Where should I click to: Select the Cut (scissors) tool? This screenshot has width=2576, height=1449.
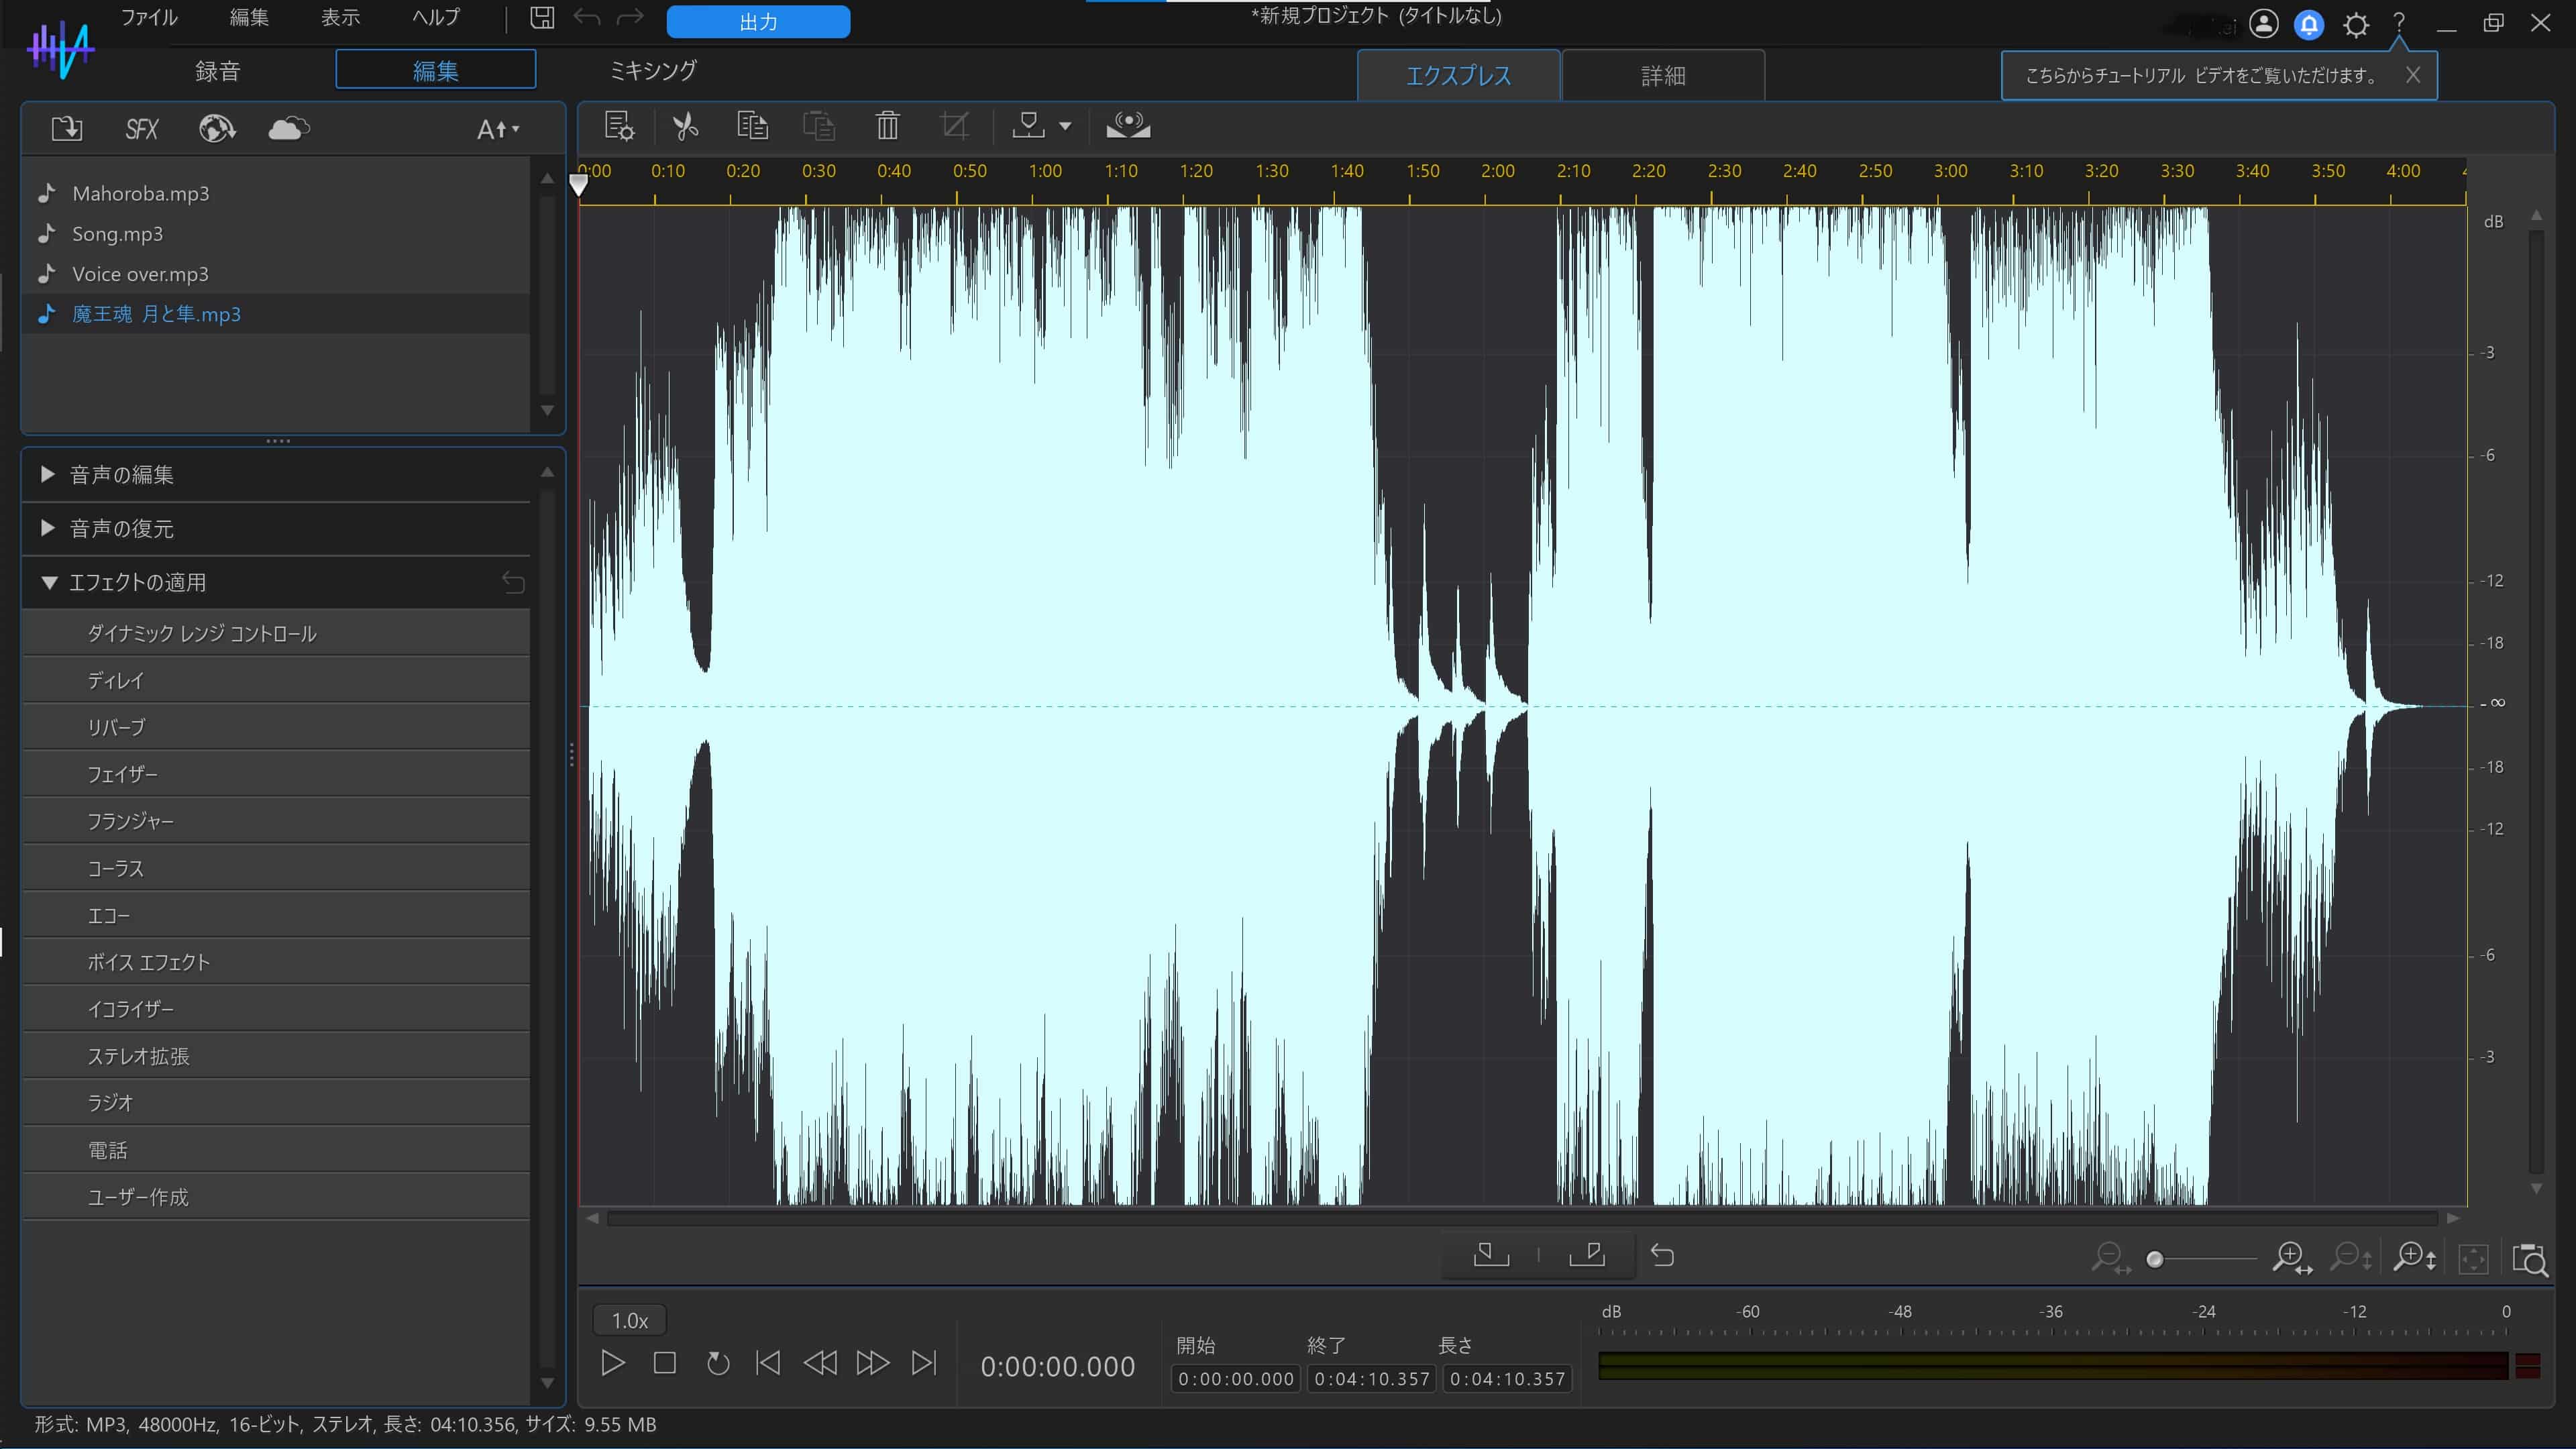685,125
